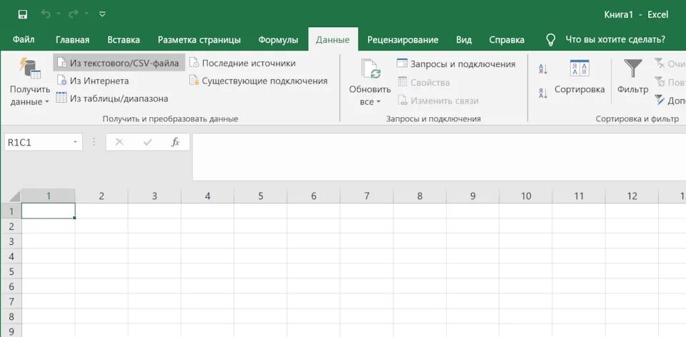Toggle the Фильтр funnel button
Screen dimensions: 686x337
coord(632,78)
